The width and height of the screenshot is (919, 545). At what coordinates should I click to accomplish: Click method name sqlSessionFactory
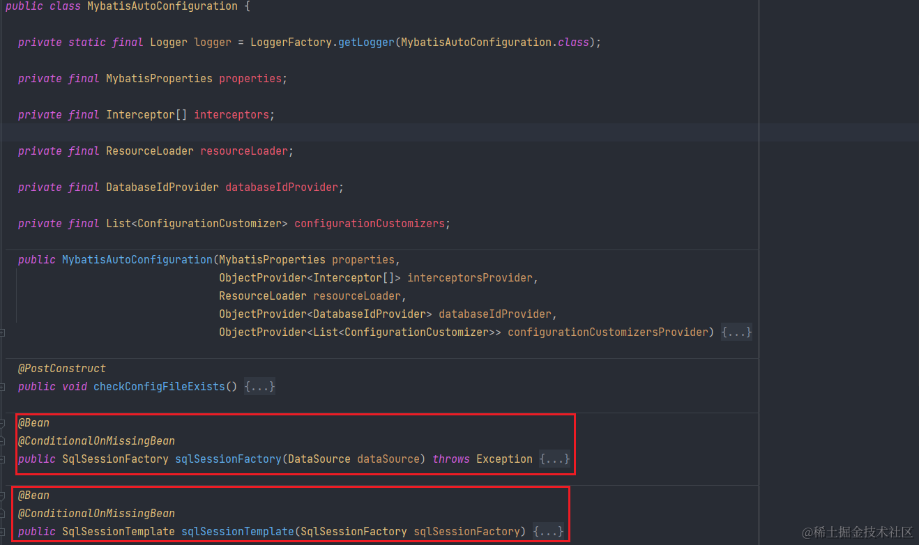click(x=228, y=459)
